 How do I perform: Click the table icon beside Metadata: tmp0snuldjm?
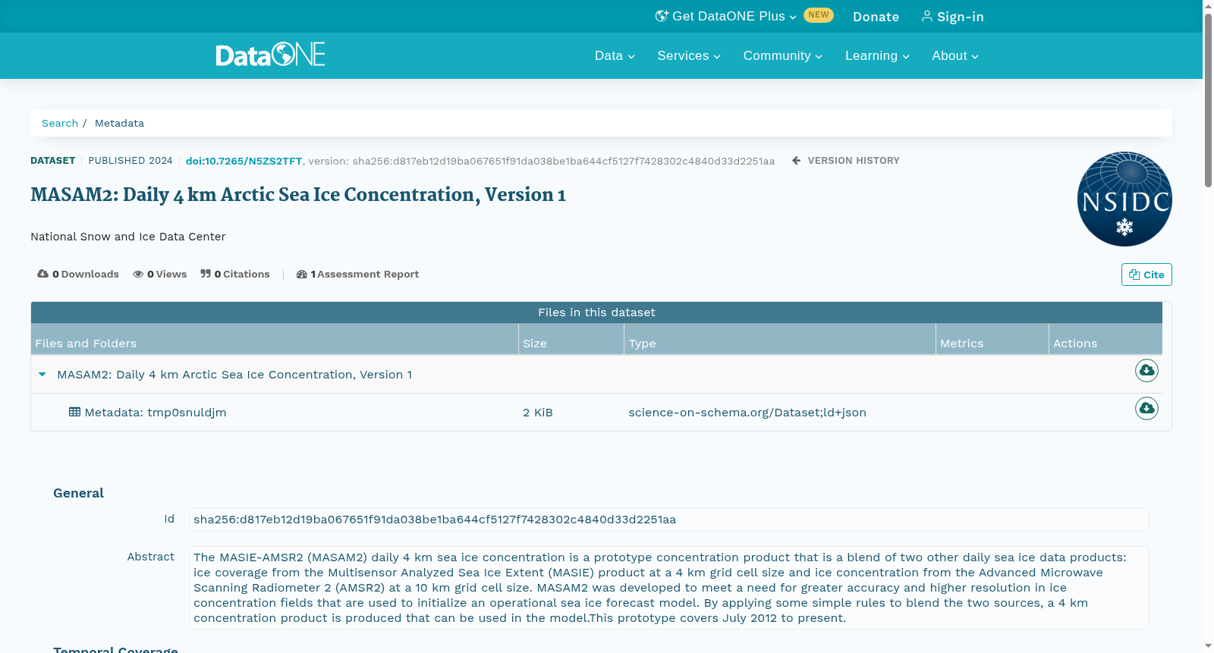coord(74,412)
